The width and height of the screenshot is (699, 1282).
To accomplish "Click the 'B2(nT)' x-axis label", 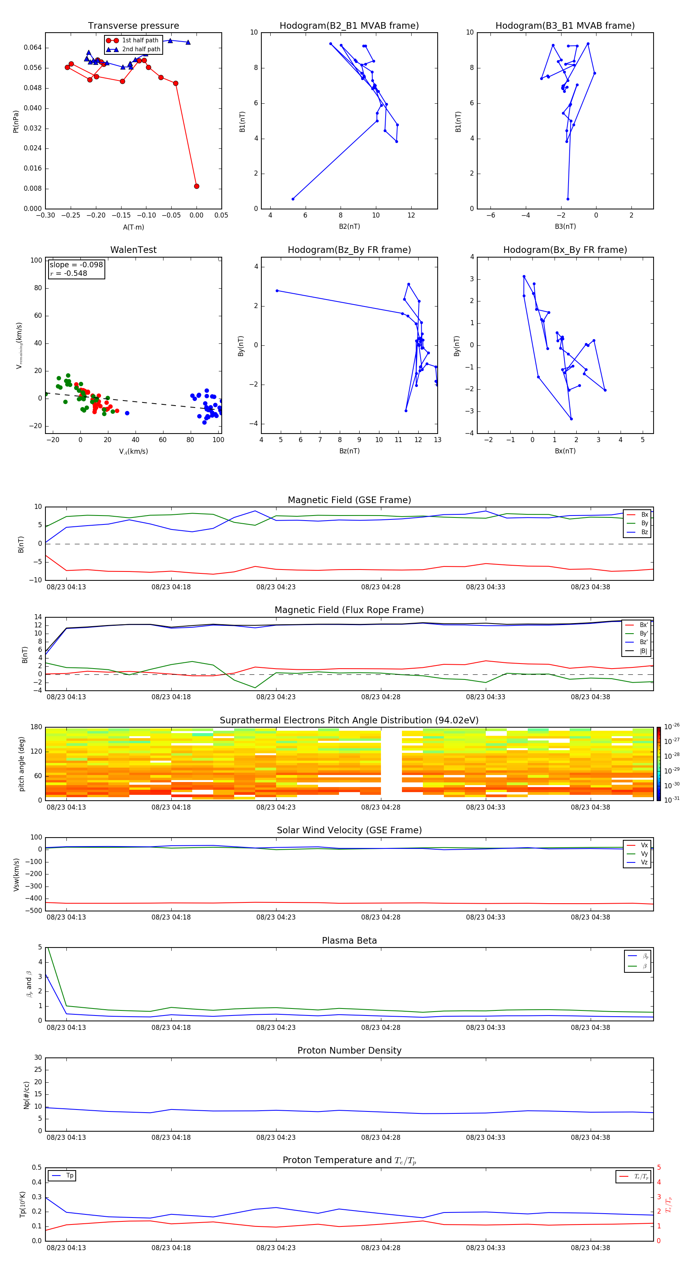I will point(349,226).
